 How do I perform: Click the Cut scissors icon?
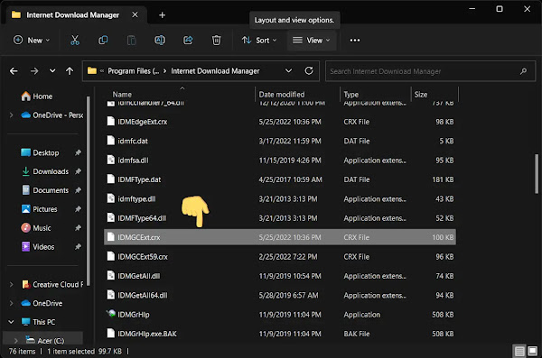click(75, 40)
